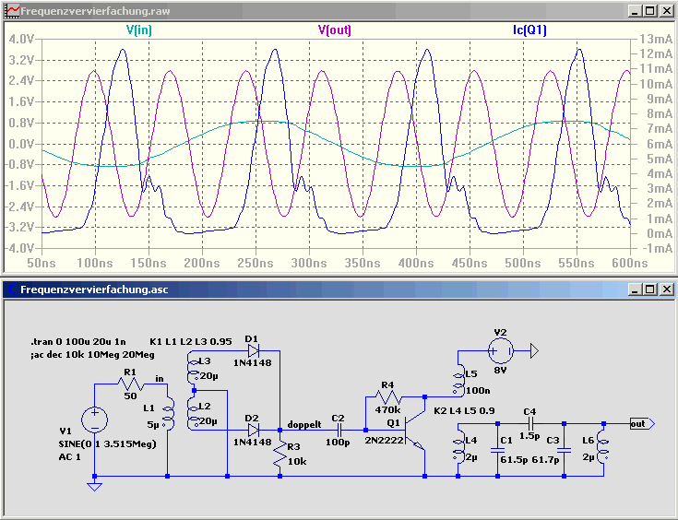
Task: Click the left voltage axis scale
Action: [x=20, y=144]
